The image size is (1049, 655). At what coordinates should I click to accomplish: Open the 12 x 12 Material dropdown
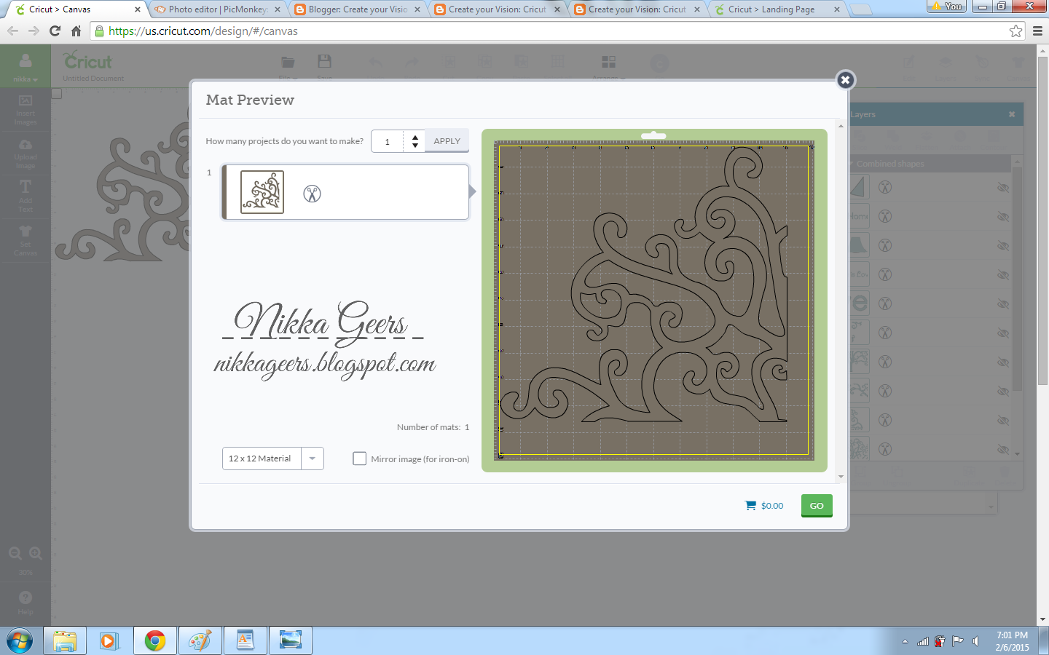point(312,458)
